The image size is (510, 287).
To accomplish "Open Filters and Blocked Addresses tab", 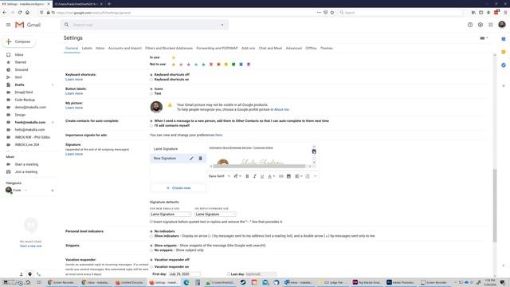I will [x=169, y=48].
